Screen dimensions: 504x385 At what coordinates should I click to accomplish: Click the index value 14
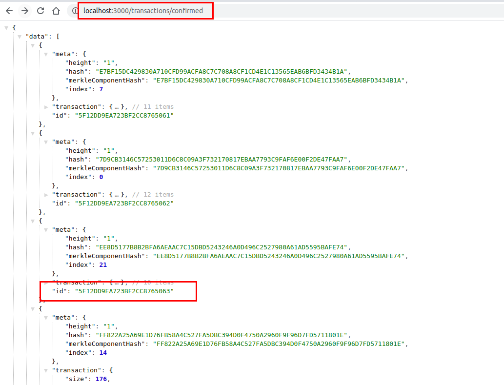(x=103, y=352)
